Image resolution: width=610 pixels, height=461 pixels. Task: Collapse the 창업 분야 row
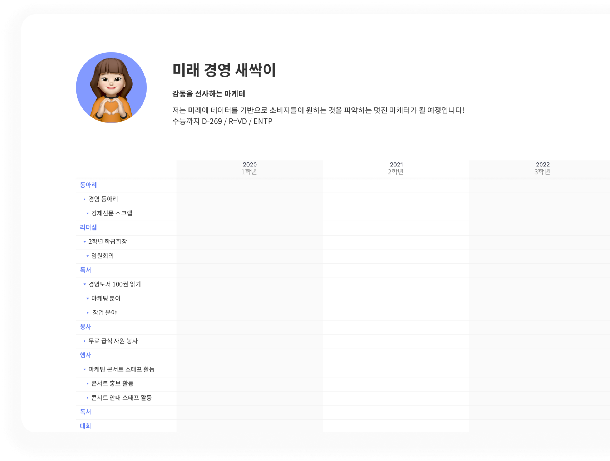(87, 313)
